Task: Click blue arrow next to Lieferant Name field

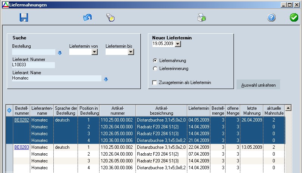Action: click(106, 79)
